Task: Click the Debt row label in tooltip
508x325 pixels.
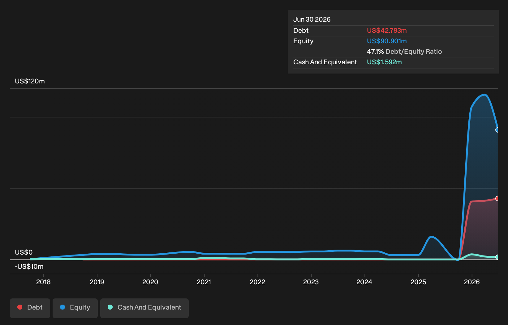Action: 301,31
